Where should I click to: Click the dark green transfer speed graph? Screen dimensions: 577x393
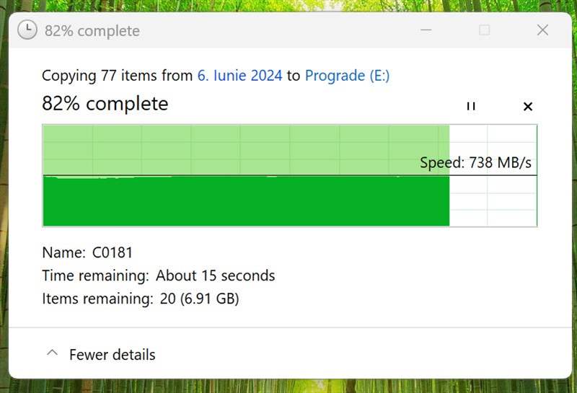tap(246, 201)
